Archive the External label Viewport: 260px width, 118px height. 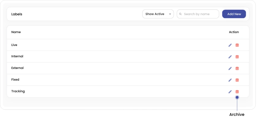pos(237,68)
